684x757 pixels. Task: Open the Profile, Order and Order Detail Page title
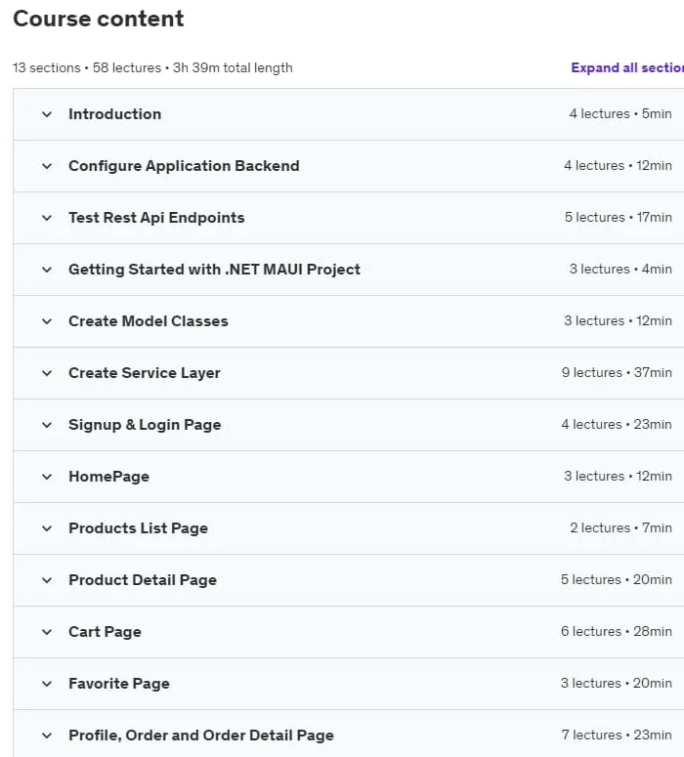click(201, 736)
